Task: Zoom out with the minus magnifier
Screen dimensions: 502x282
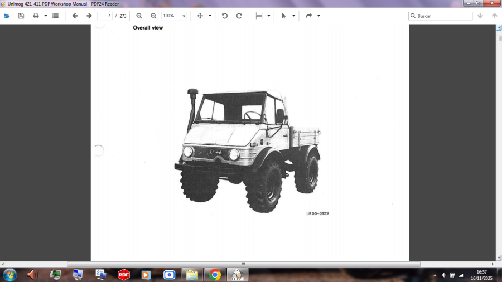Action: [x=139, y=16]
